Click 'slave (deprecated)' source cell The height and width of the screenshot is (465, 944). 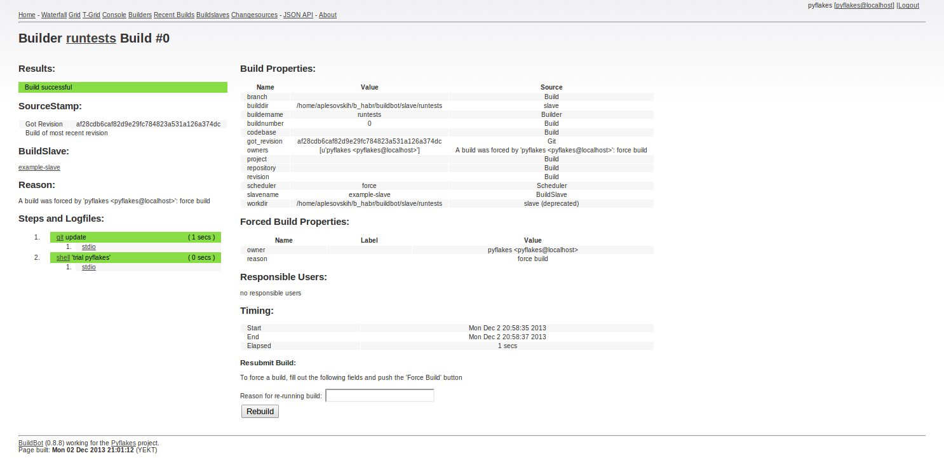point(551,203)
